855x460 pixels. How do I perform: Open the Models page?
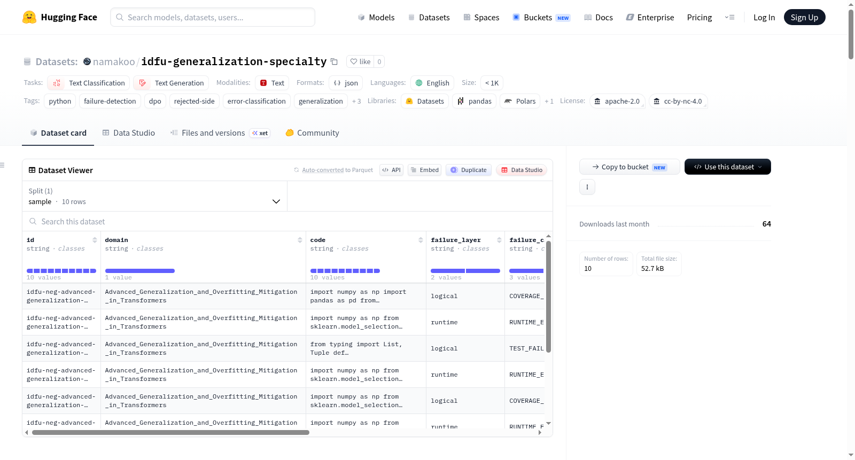376,17
